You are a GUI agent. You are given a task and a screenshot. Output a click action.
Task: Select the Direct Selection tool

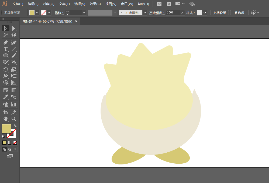[x=14, y=28]
